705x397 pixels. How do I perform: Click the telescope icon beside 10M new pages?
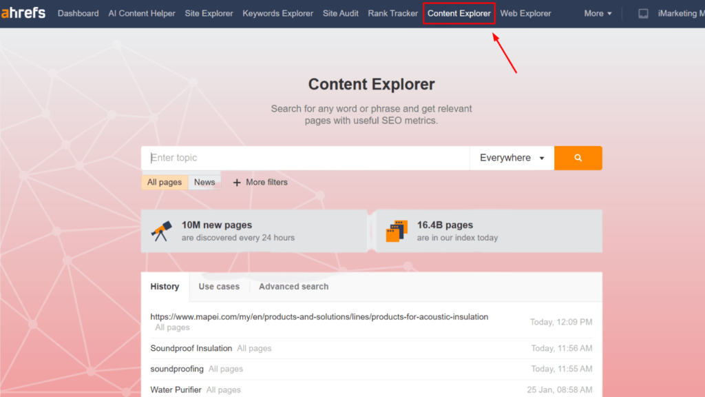point(161,231)
